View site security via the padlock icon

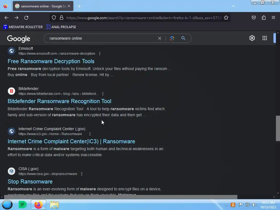(x=62, y=18)
